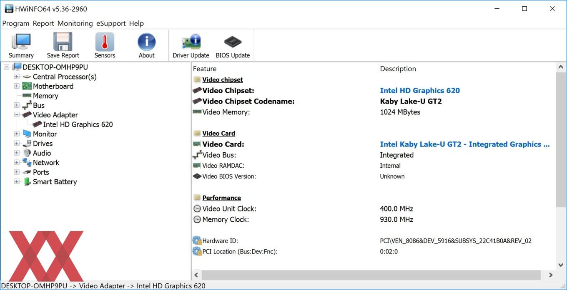The image size is (567, 290).
Task: Click the vertical scrollbar down arrow
Action: point(561,265)
